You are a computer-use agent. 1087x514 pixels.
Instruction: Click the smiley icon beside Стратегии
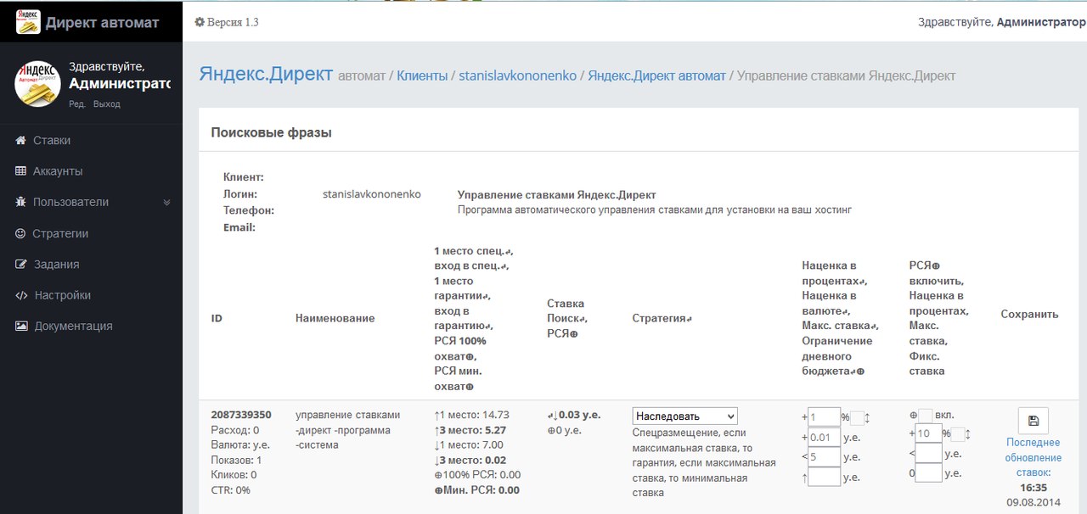[21, 233]
